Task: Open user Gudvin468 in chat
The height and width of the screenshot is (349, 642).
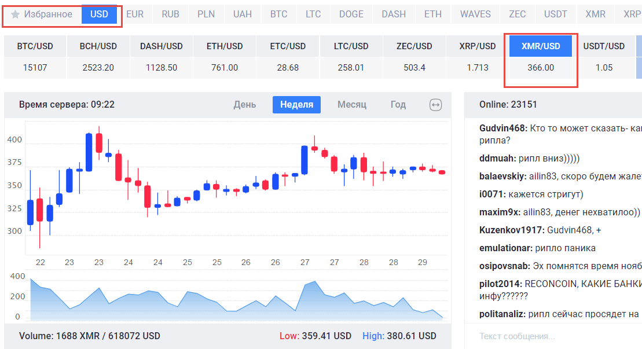Action: click(x=502, y=128)
